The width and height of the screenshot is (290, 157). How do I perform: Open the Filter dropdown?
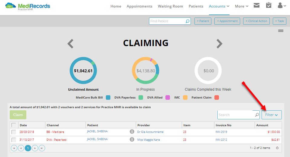pyautogui.click(x=272, y=115)
